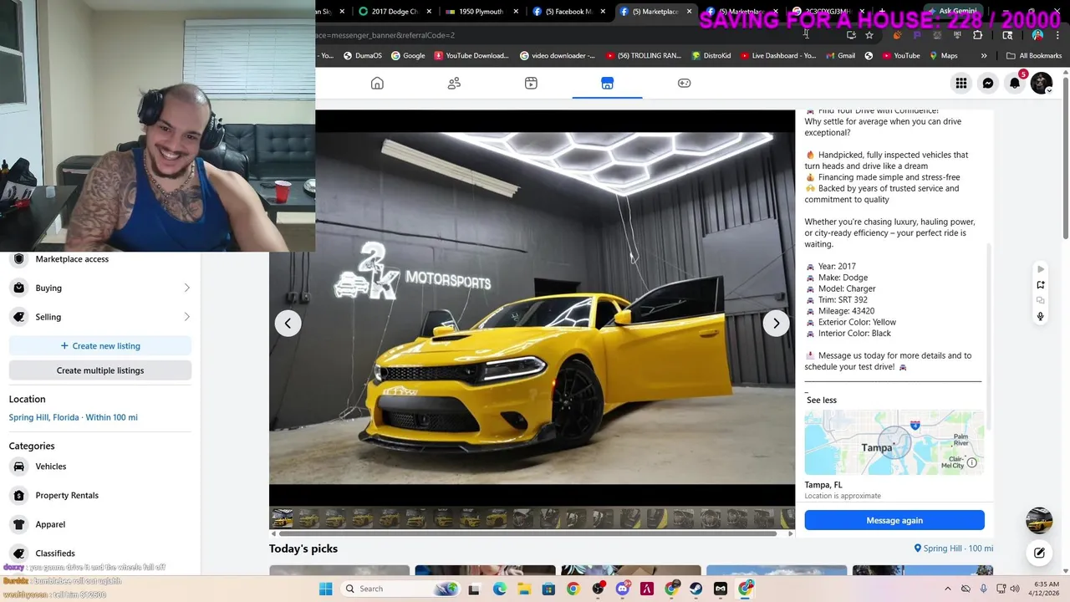Open the DistroKid bookmark
The image size is (1070, 602).
pyautogui.click(x=711, y=56)
